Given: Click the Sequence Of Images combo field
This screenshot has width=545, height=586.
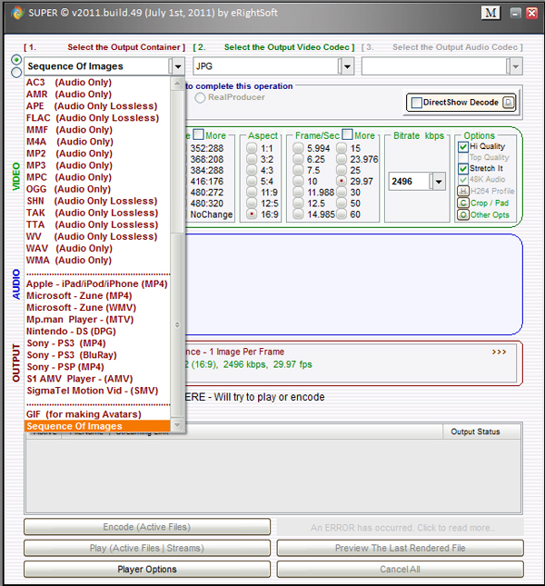Looking at the screenshot, I should tap(104, 66).
